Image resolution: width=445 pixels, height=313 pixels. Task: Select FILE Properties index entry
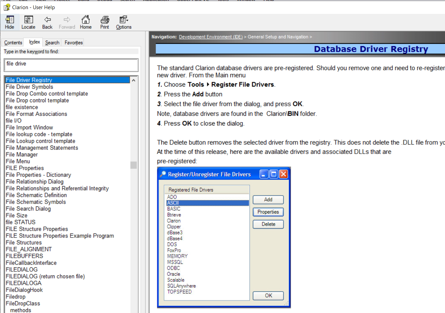point(25,168)
